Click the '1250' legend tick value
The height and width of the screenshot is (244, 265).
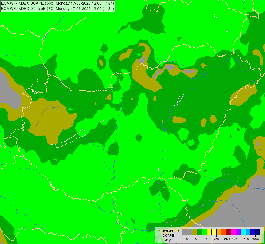(226, 239)
